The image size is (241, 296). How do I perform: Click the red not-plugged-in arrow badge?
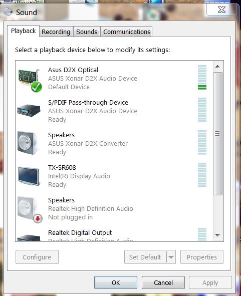[x=38, y=218]
